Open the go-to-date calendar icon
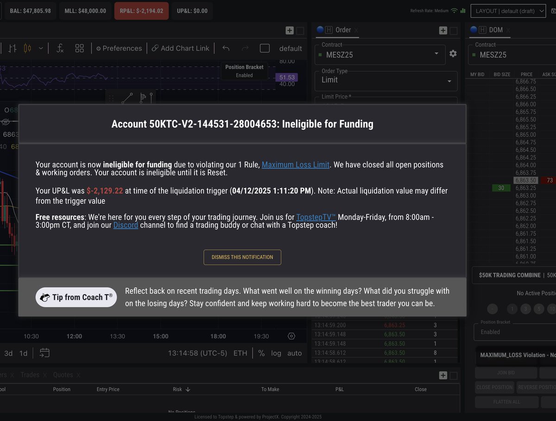 (44, 353)
